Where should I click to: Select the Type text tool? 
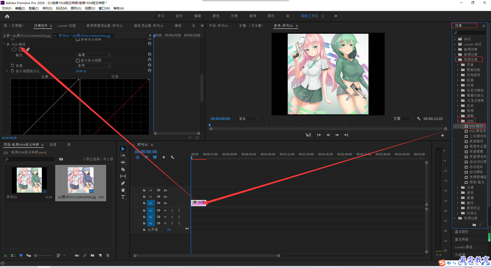(x=123, y=197)
